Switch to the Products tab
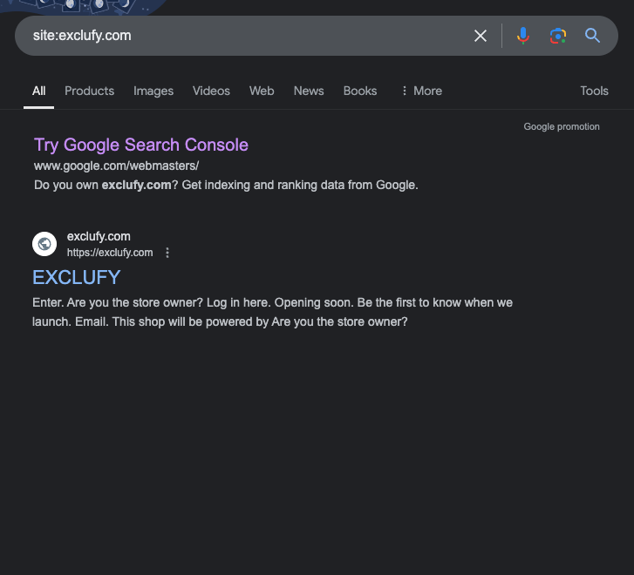The width and height of the screenshot is (634, 575). coord(89,91)
